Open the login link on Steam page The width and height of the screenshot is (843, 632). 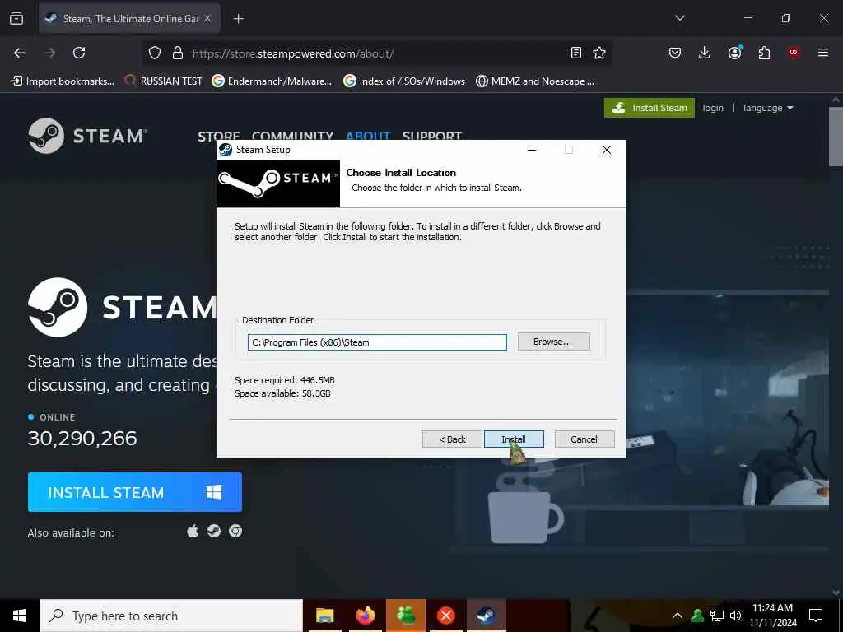712,108
